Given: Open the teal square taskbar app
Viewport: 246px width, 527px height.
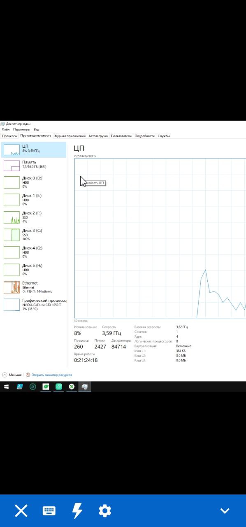Looking at the screenshot, I should tap(59, 387).
